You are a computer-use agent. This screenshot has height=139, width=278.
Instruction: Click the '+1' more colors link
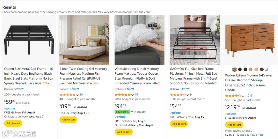[267, 69]
